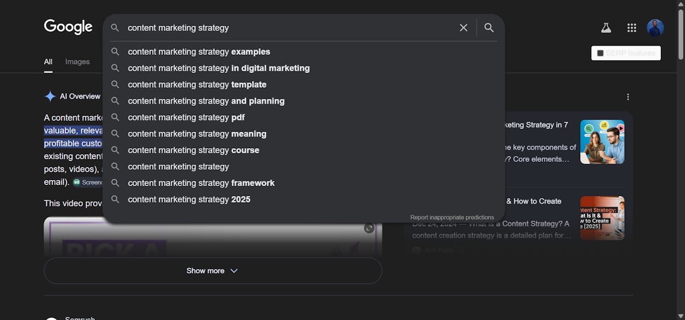685x320 pixels.
Task: Select suggestion 'content marketing strategy course'
Action: click(x=304, y=150)
